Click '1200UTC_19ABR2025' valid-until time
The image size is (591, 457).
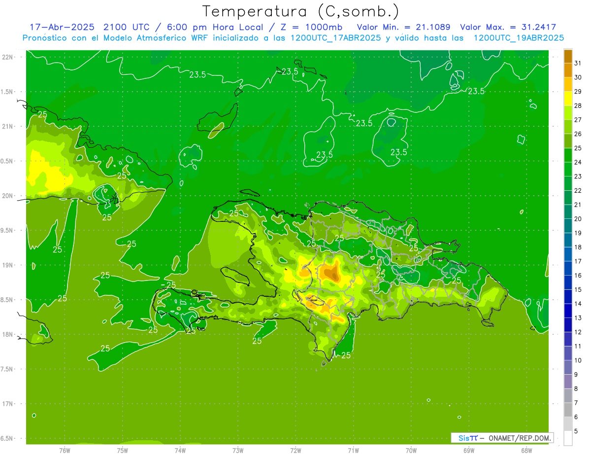pos(519,37)
